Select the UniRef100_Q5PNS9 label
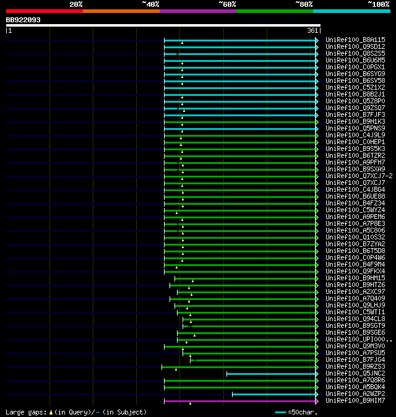 (355, 129)
